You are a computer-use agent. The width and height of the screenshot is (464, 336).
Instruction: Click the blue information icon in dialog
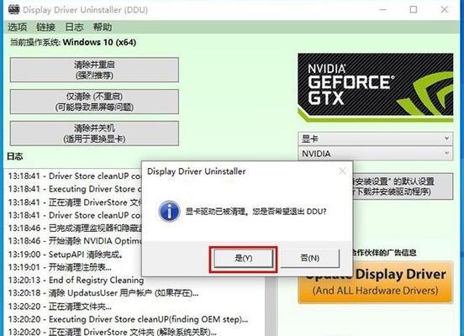tap(169, 211)
